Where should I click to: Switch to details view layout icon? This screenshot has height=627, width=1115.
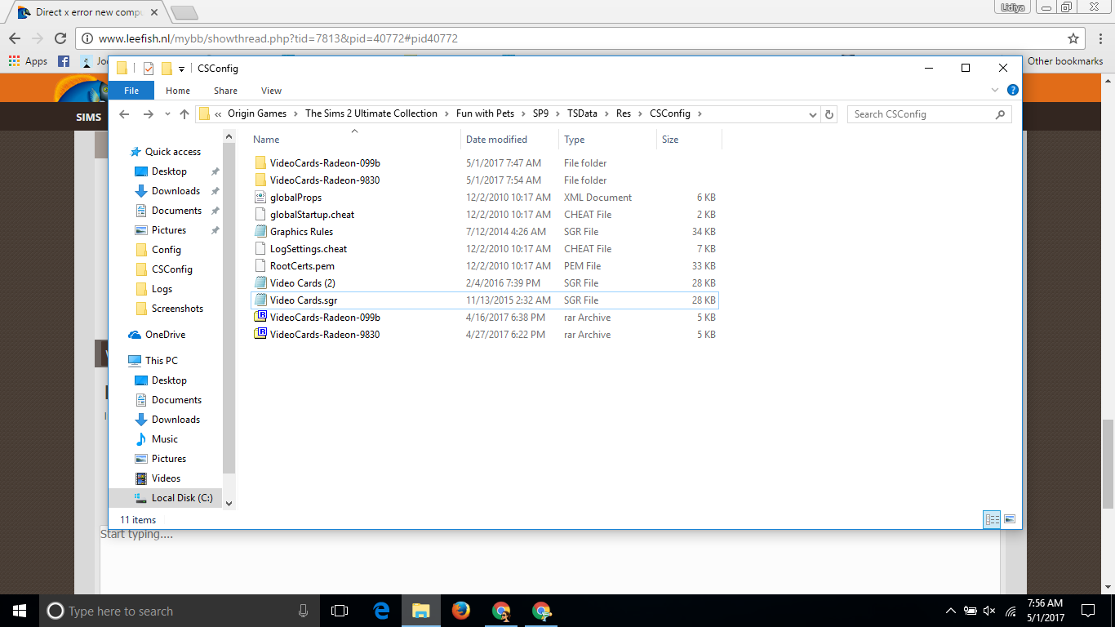[992, 519]
